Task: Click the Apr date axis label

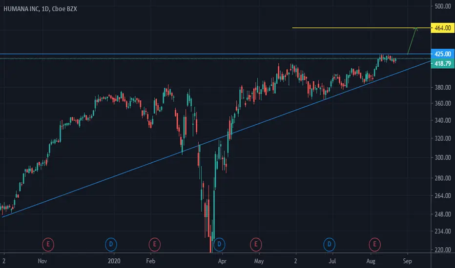Action: [222, 261]
